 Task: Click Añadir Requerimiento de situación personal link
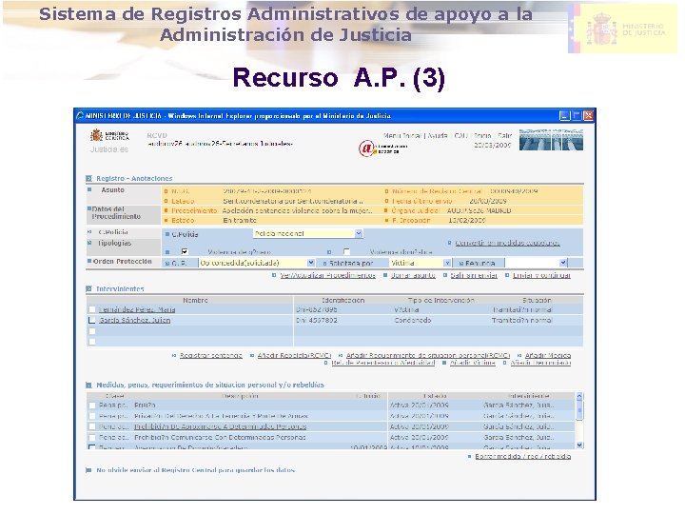[428, 355]
